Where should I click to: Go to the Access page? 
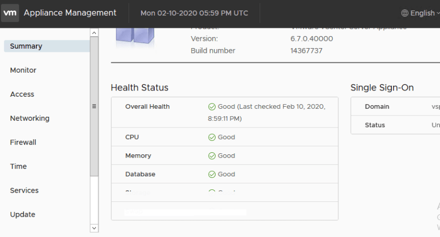(22, 94)
